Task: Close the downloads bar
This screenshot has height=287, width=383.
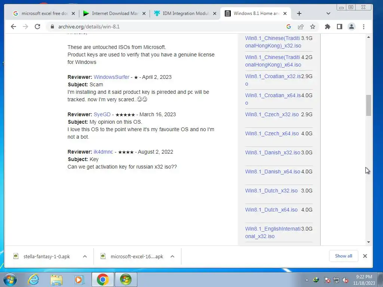Action: tap(365, 256)
